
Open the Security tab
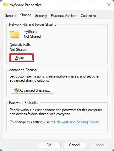pos(41,16)
